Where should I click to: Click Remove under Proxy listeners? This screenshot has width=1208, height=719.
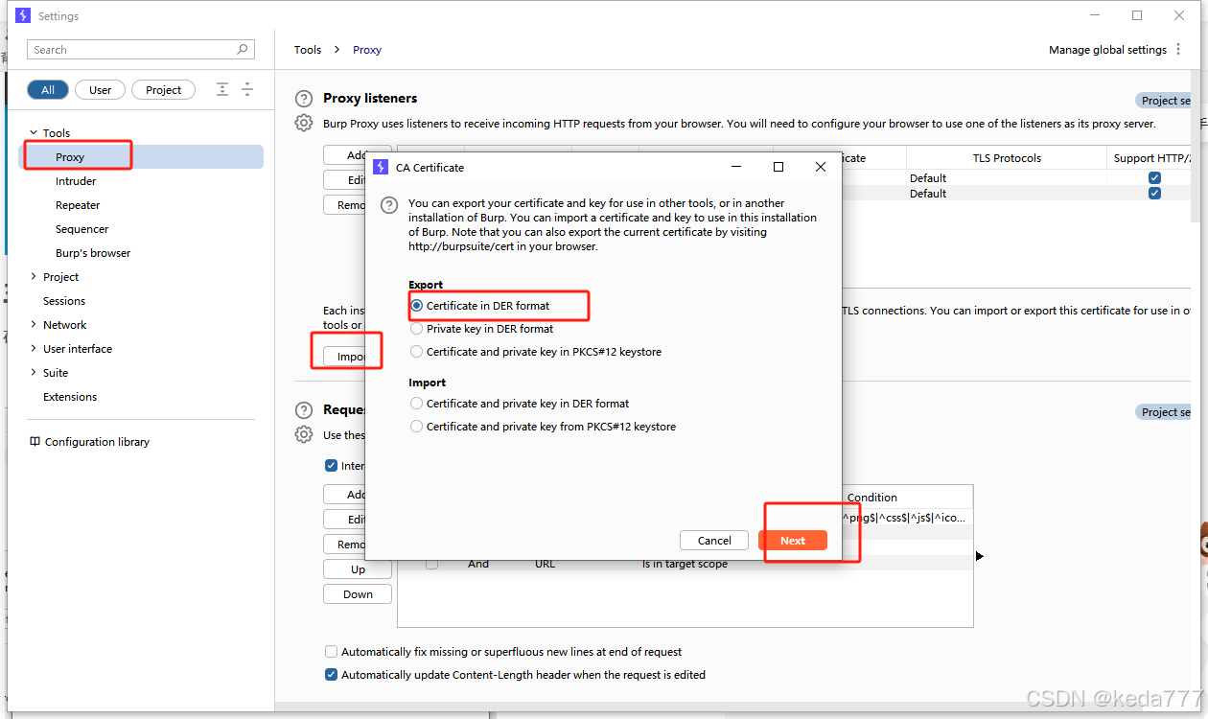click(x=344, y=205)
